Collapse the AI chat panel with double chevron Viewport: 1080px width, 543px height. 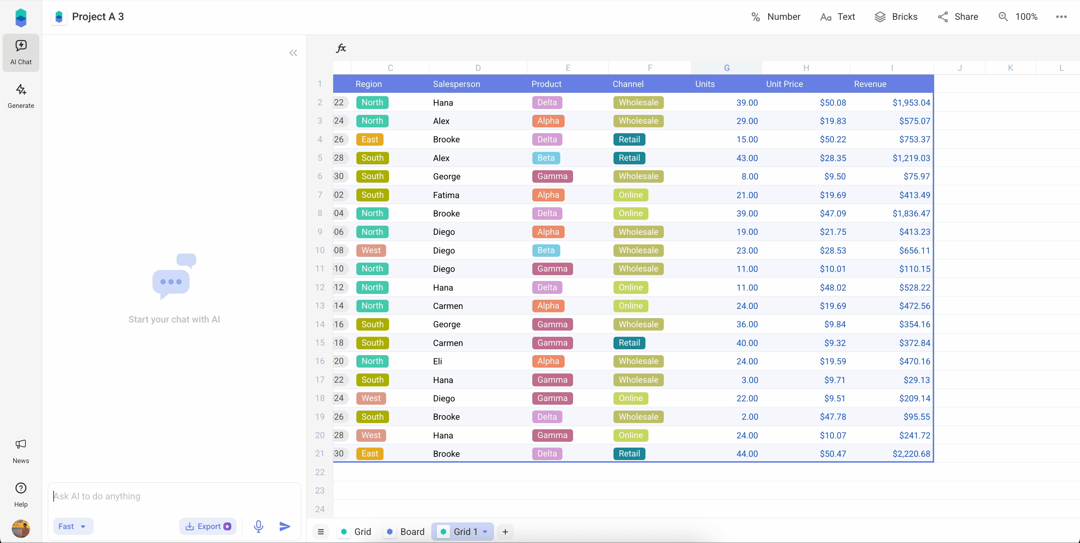point(293,53)
